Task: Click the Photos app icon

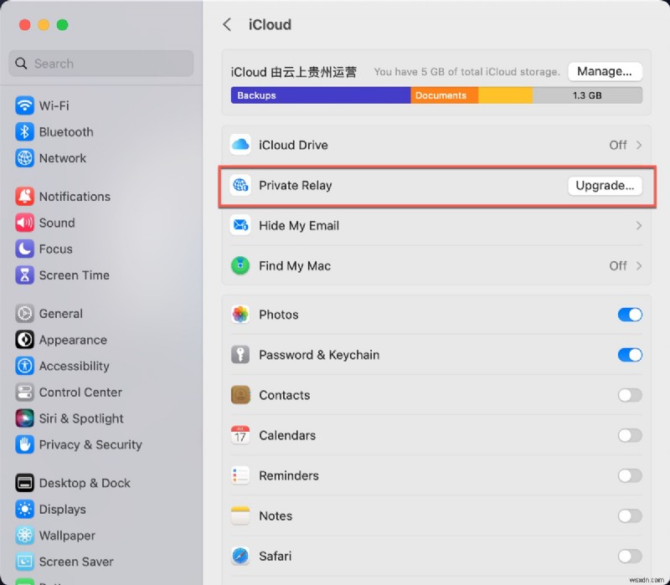Action: [x=240, y=315]
